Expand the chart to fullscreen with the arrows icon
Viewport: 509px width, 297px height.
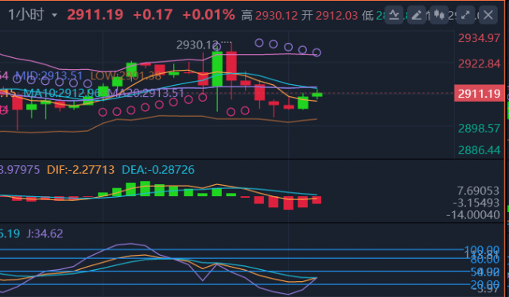(x=465, y=15)
